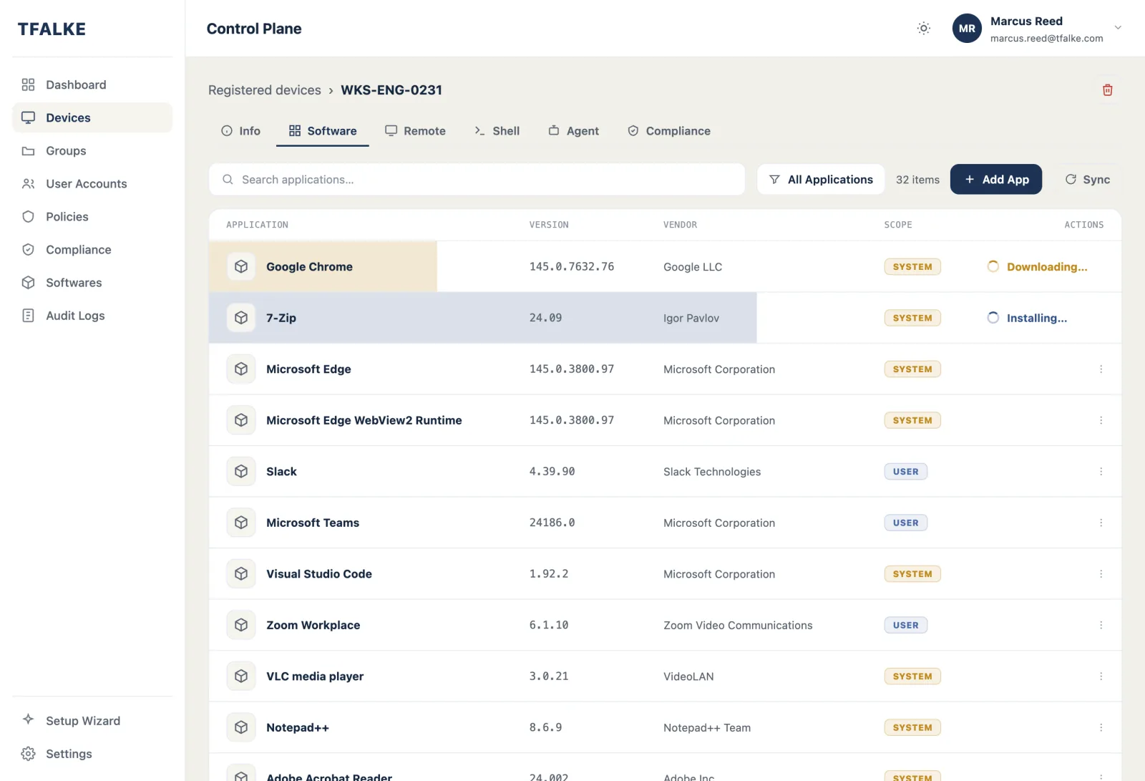Open Audit Logs in the sidebar
The height and width of the screenshot is (781, 1145).
(x=92, y=315)
